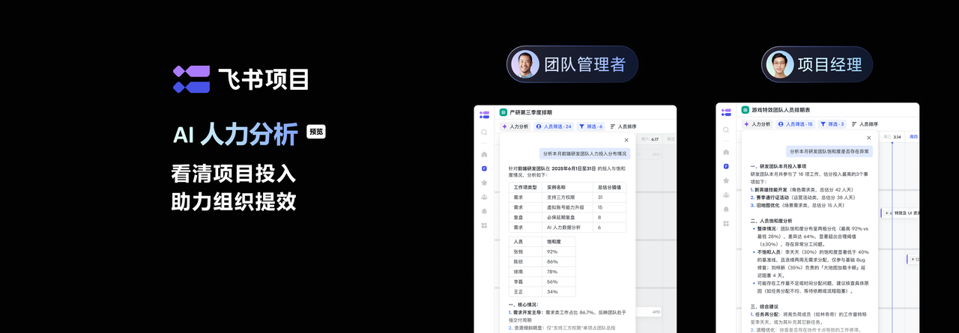Click the 虚拟账号能力升级 table cell
Screen dimensions: 959x333
pyautogui.click(x=566, y=207)
